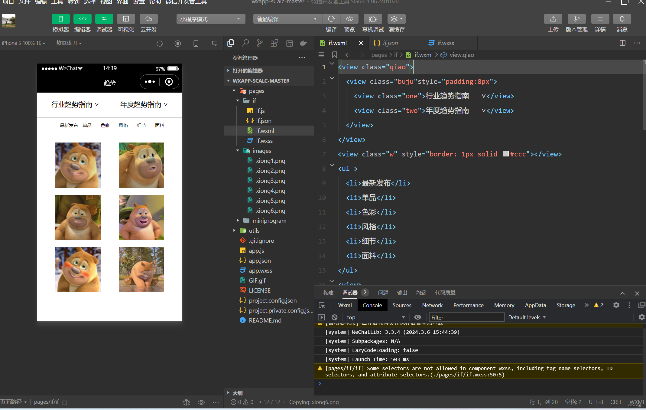The image size is (646, 410).
Task: Open the cloud development button
Action: [x=149, y=19]
